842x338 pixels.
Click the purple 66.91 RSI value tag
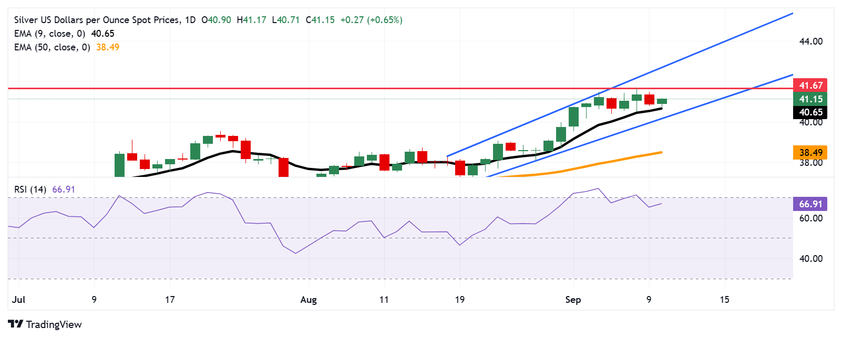click(810, 204)
